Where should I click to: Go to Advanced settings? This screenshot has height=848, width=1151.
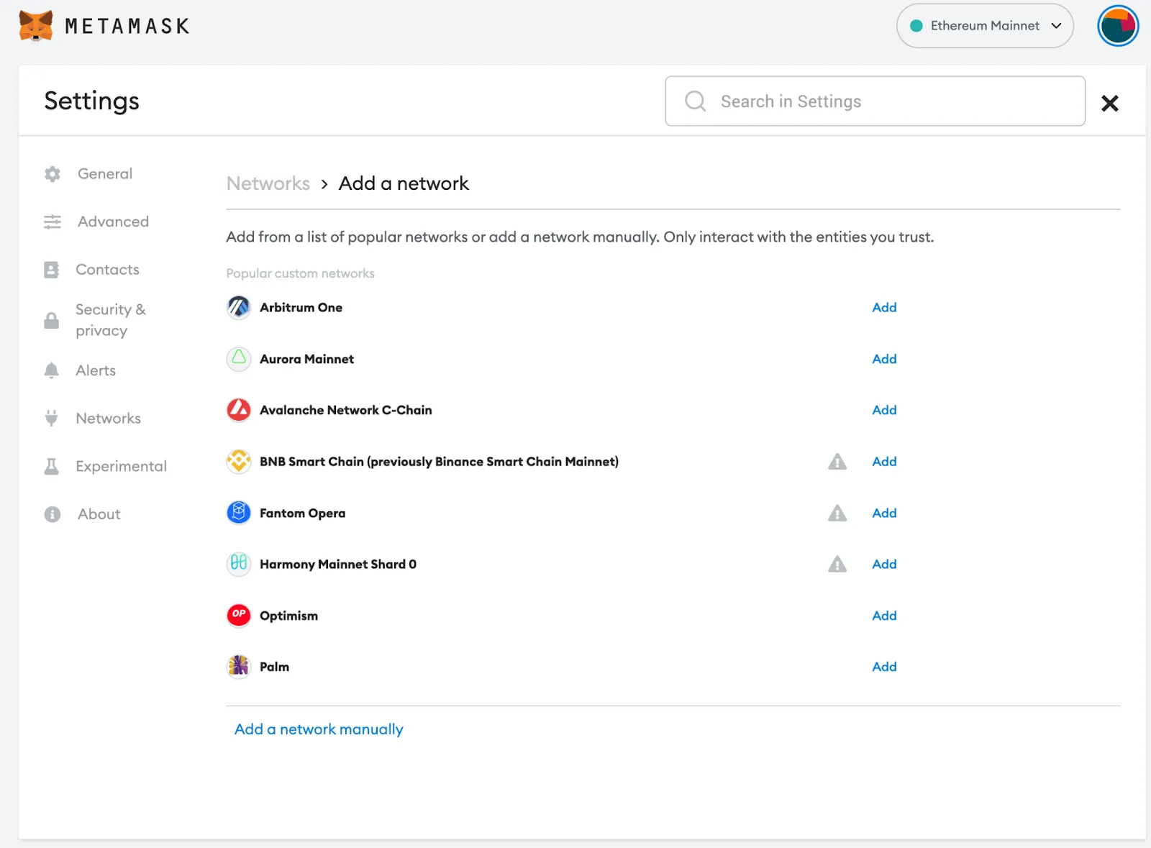(x=113, y=222)
